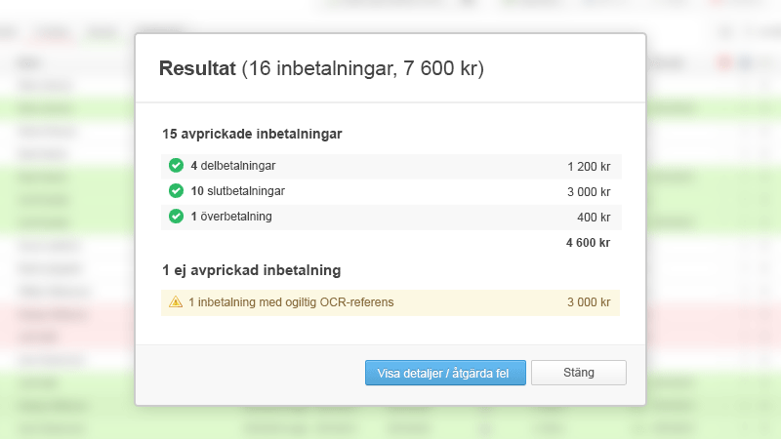
Task: Click the 3 000 kr slutbetalningar amount
Action: click(x=588, y=192)
